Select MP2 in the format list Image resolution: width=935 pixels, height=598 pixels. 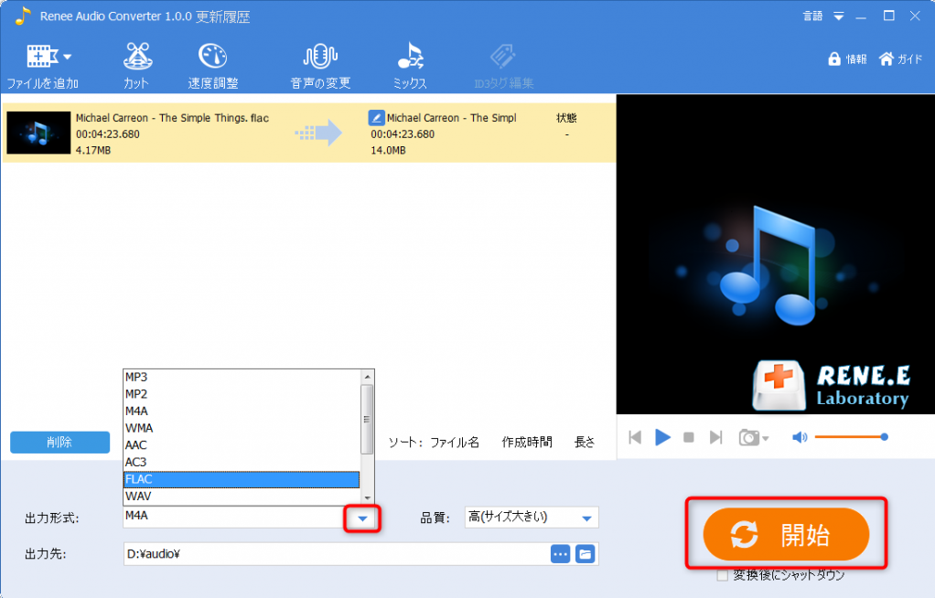pyautogui.click(x=242, y=394)
